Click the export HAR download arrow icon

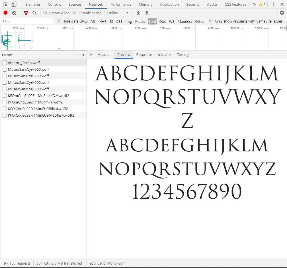[147, 13]
